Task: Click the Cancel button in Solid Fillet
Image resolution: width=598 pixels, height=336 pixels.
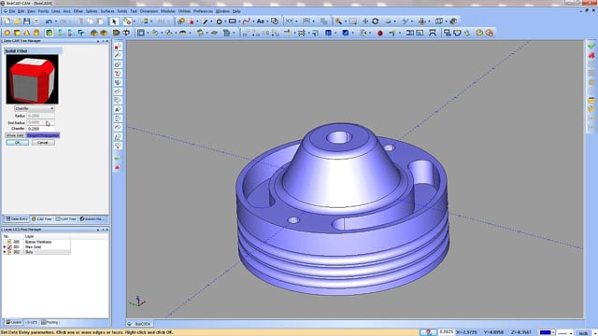Action: 43,143
